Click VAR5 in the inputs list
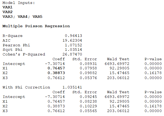 pyautogui.click(x=37, y=16)
